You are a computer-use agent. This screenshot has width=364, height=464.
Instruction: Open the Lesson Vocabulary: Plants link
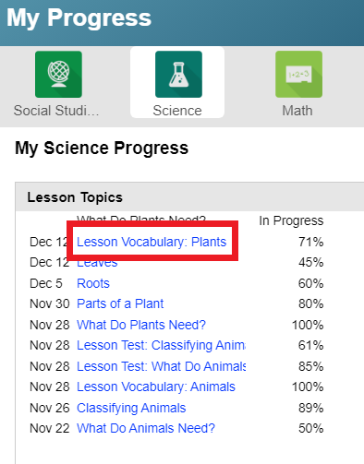click(x=152, y=242)
